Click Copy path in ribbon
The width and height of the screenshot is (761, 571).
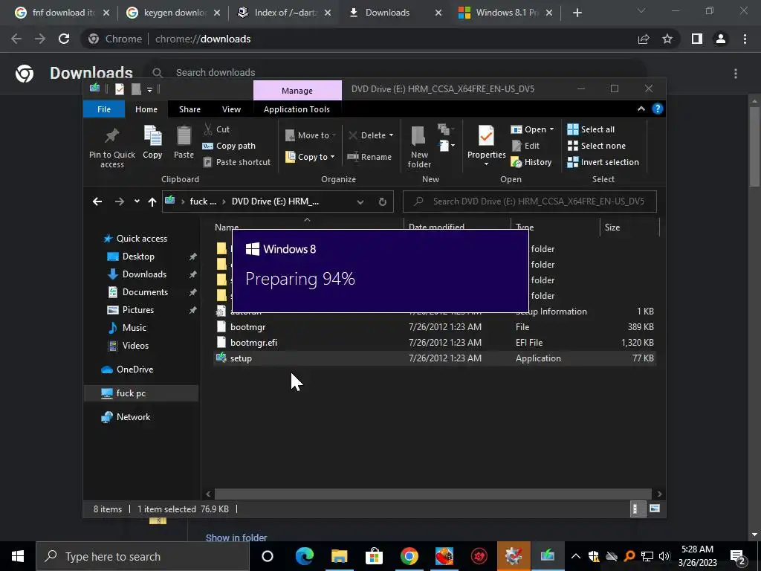[x=229, y=146]
